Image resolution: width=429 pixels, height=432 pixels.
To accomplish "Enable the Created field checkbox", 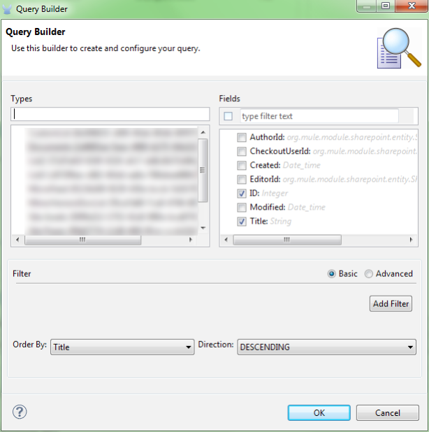I will pos(242,165).
